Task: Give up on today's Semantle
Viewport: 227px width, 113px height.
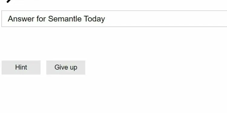Action: pyautogui.click(x=66, y=67)
